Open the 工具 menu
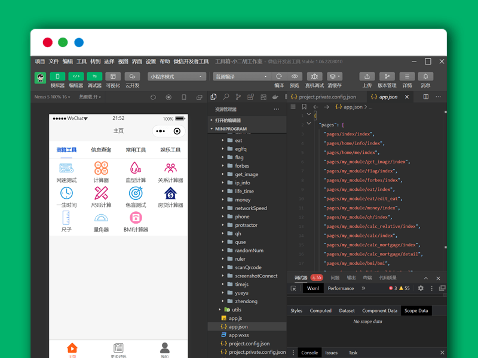The height and width of the screenshot is (358, 478). point(81,61)
